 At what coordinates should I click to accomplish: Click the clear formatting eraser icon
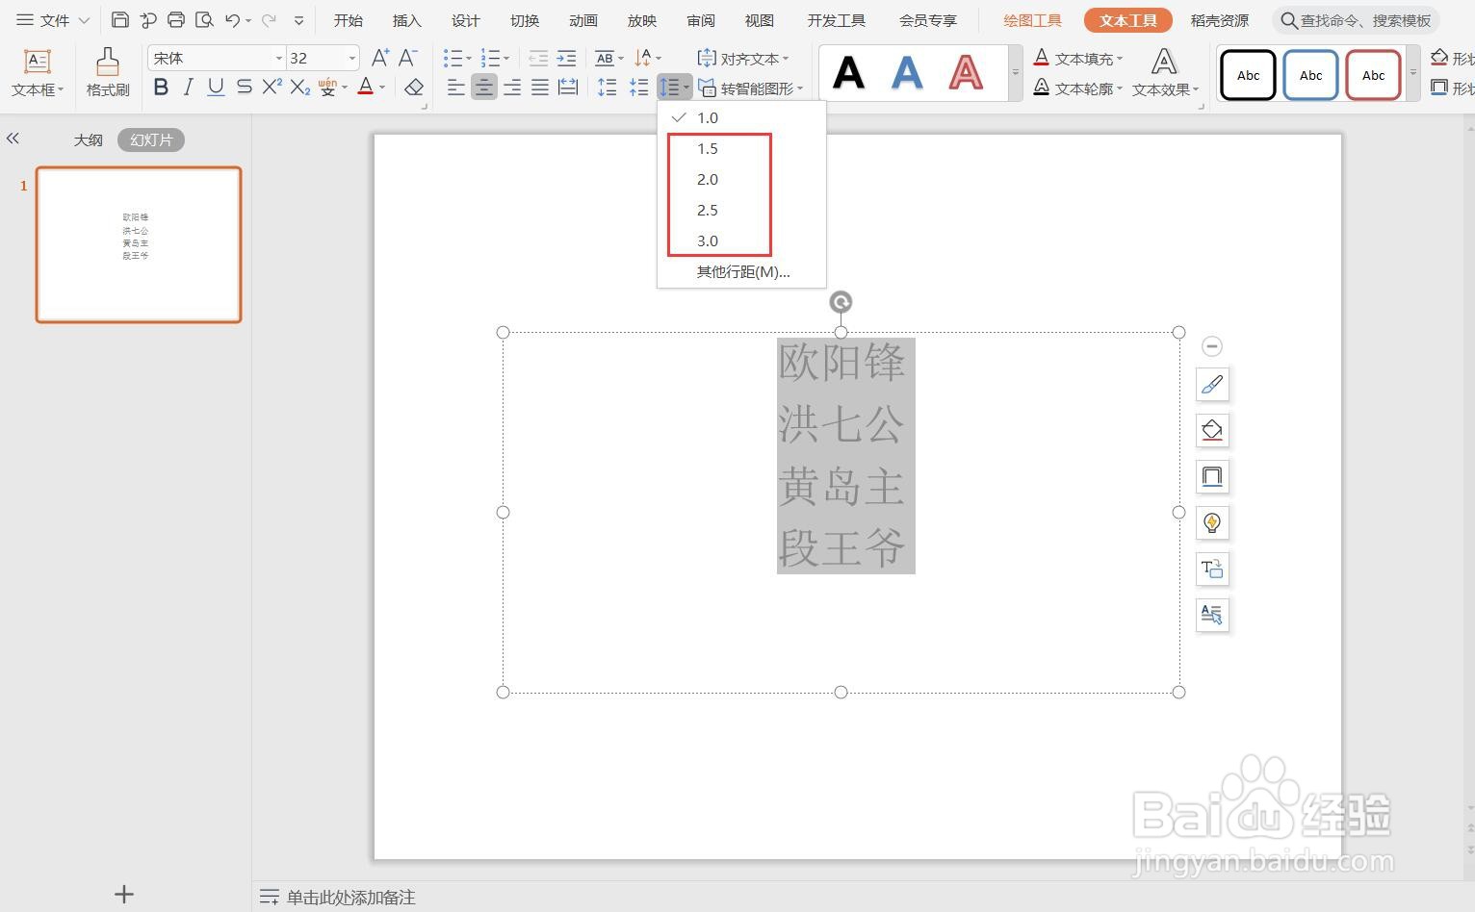point(414,88)
